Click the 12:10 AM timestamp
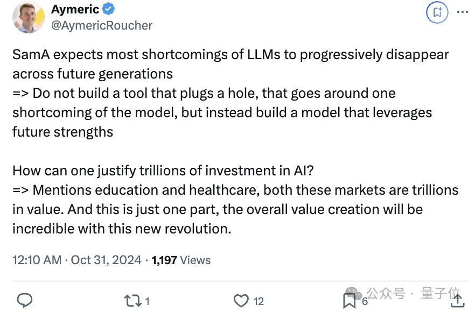The image size is (475, 312). [x=37, y=260]
